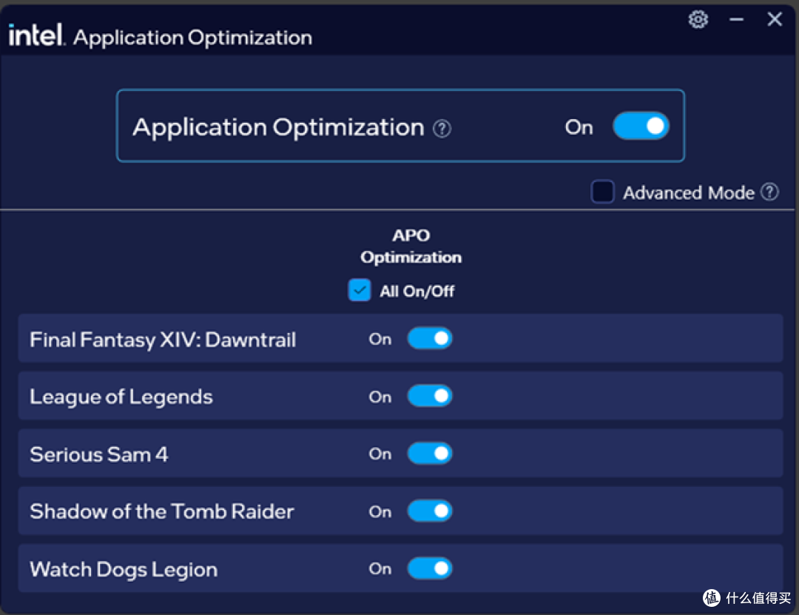This screenshot has width=799, height=615.
Task: Enable the Advanced Mode checkbox
Action: point(602,192)
